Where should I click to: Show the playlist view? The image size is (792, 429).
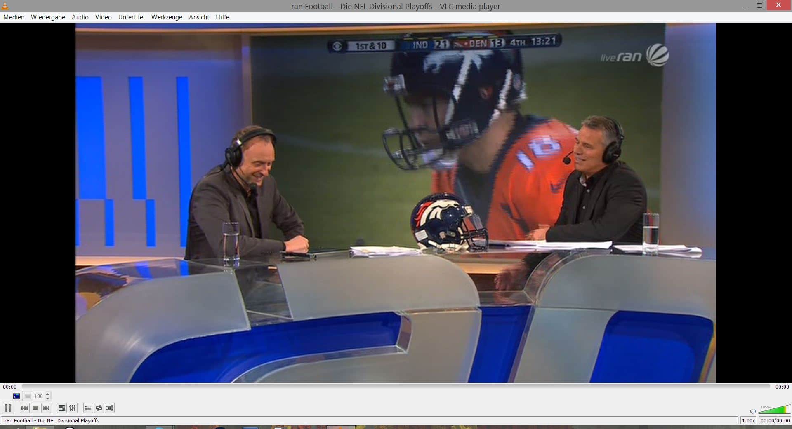click(x=88, y=408)
